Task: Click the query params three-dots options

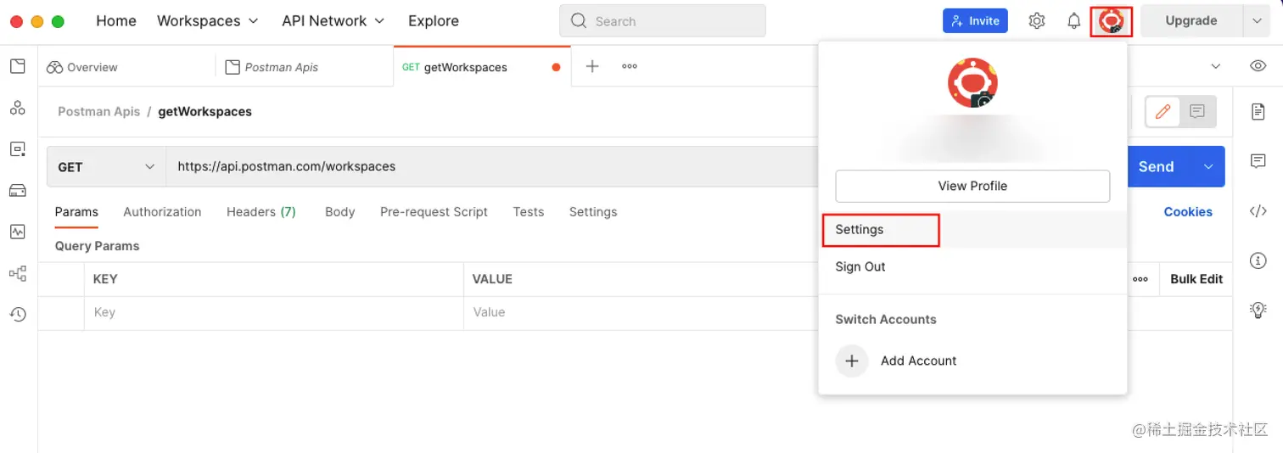Action: [1140, 279]
